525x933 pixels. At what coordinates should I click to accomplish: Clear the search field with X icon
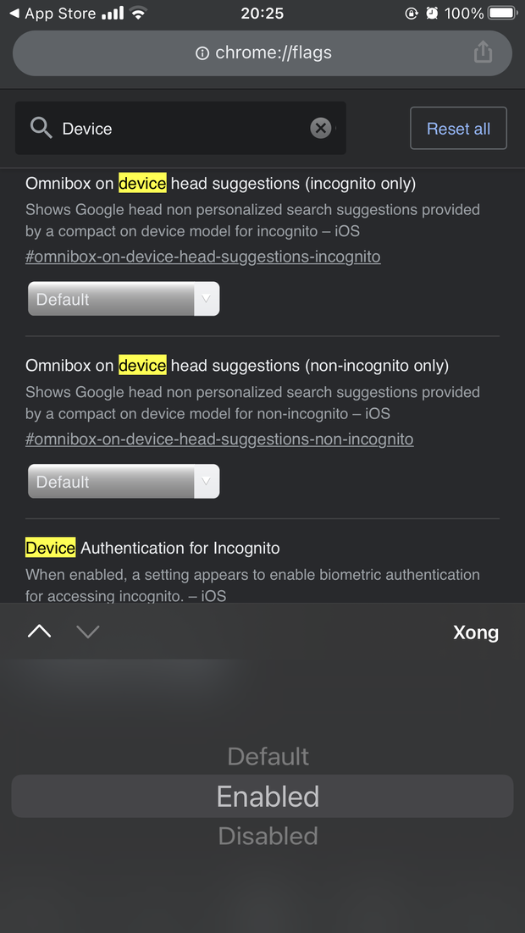[x=320, y=128]
